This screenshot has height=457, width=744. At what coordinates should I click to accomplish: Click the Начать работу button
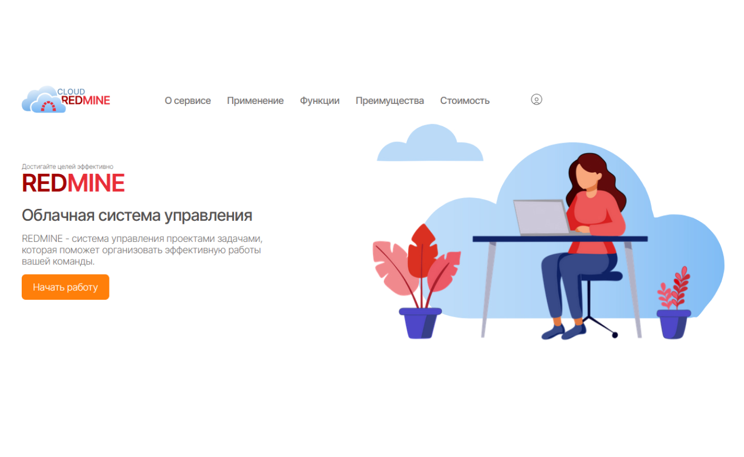[x=66, y=287]
